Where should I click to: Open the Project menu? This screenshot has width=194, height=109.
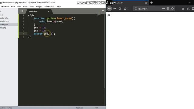(x=39, y=7)
